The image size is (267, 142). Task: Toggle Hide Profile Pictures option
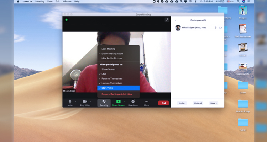coord(118,58)
